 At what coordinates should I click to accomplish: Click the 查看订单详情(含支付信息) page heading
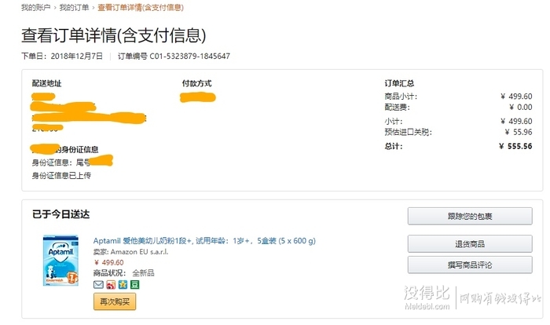(114, 35)
